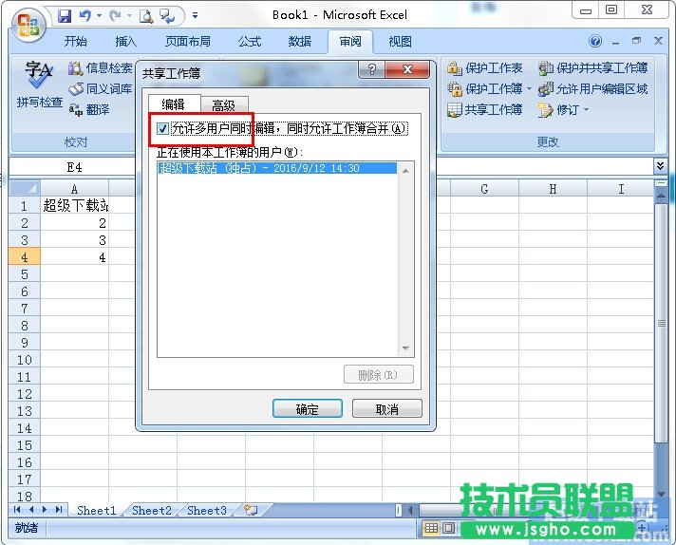Click the 信息检索 research icon
Viewport: 676px width, 545px height.
click(76, 68)
